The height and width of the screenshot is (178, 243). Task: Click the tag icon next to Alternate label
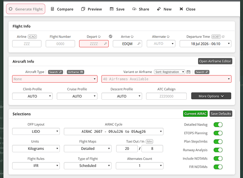[x=168, y=37]
